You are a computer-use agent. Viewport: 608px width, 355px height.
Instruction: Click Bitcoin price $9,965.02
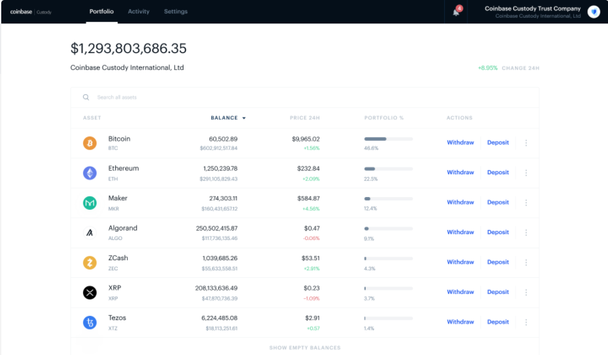306,139
